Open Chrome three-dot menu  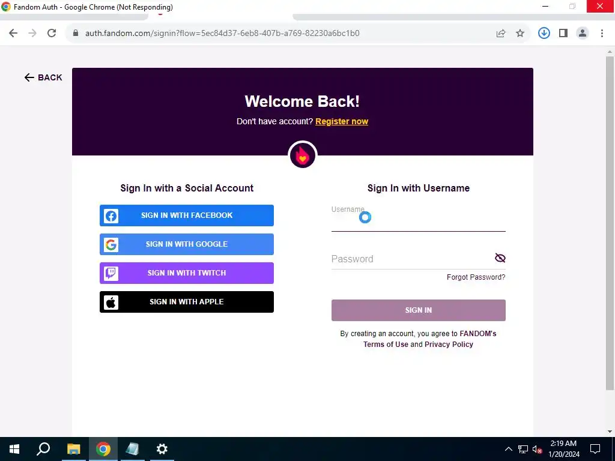click(x=602, y=34)
